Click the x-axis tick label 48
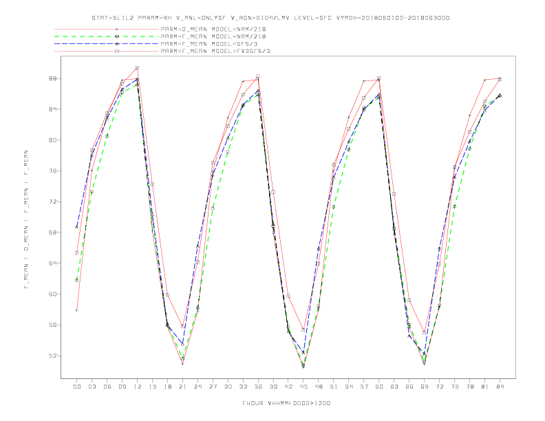Viewport: 545px width, 421px height. click(319, 387)
